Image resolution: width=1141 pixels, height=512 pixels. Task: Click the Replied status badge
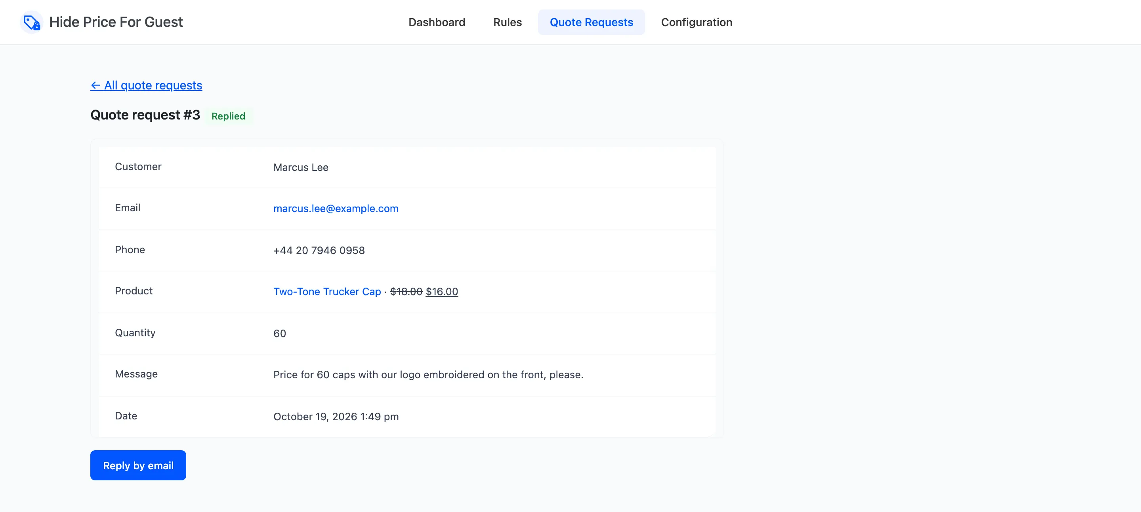pyautogui.click(x=228, y=116)
